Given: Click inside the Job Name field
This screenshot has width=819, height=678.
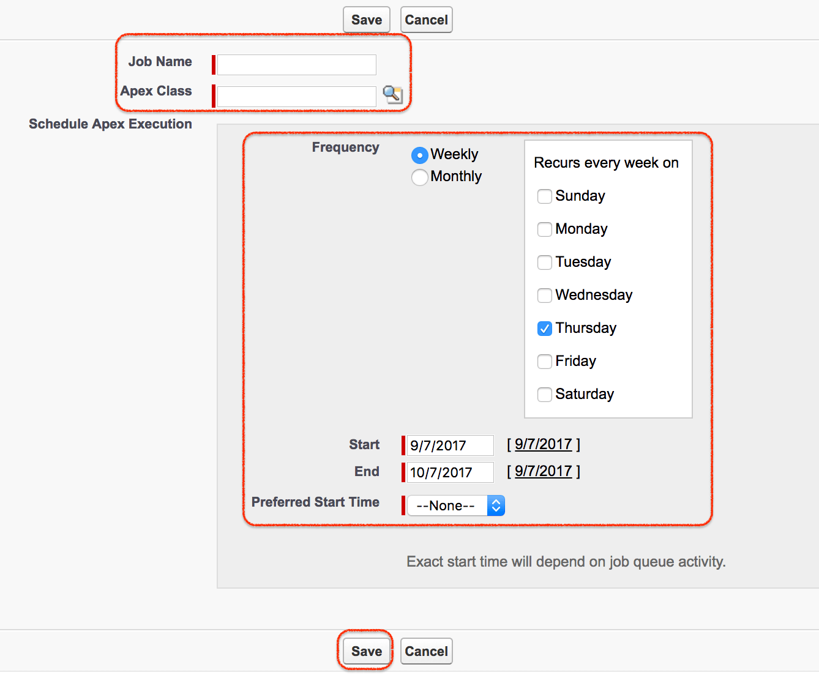Looking at the screenshot, I should [296, 64].
